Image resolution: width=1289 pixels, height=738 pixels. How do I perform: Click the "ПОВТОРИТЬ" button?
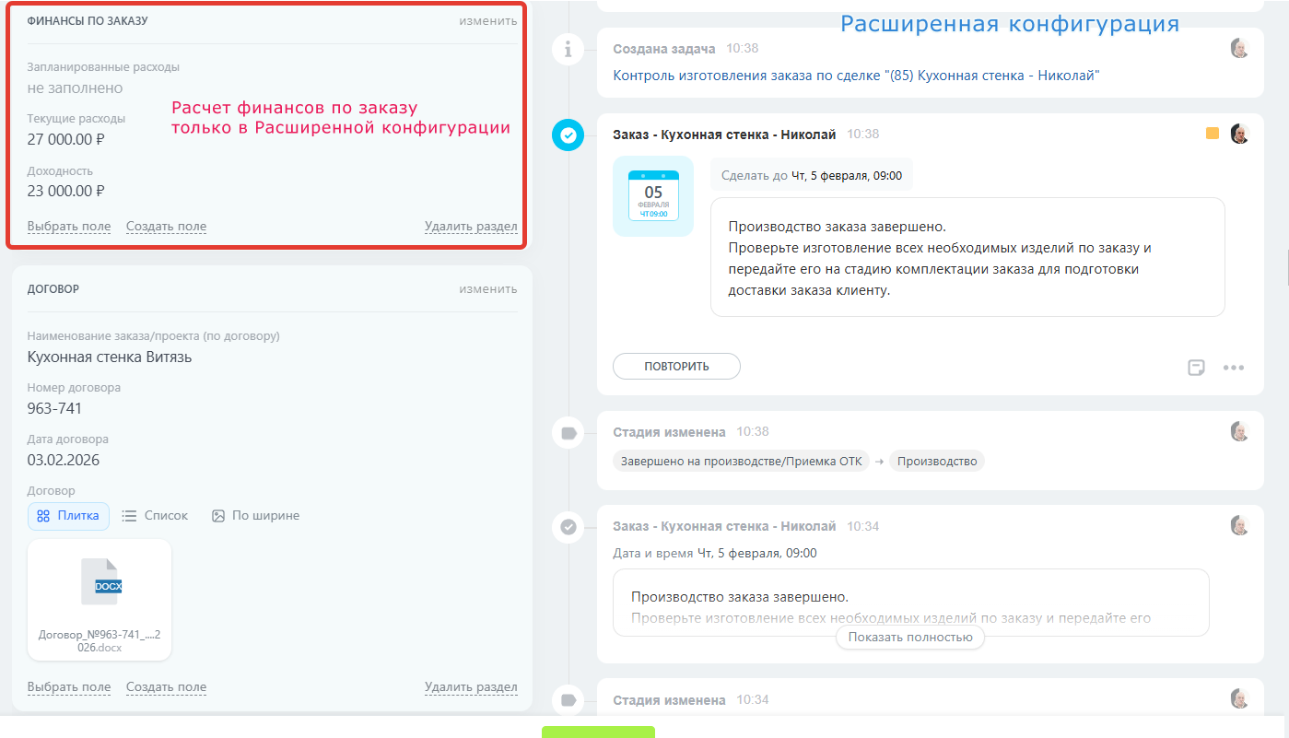[676, 366]
